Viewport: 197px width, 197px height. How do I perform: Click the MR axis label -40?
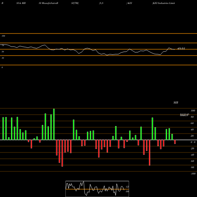click(192, 155)
